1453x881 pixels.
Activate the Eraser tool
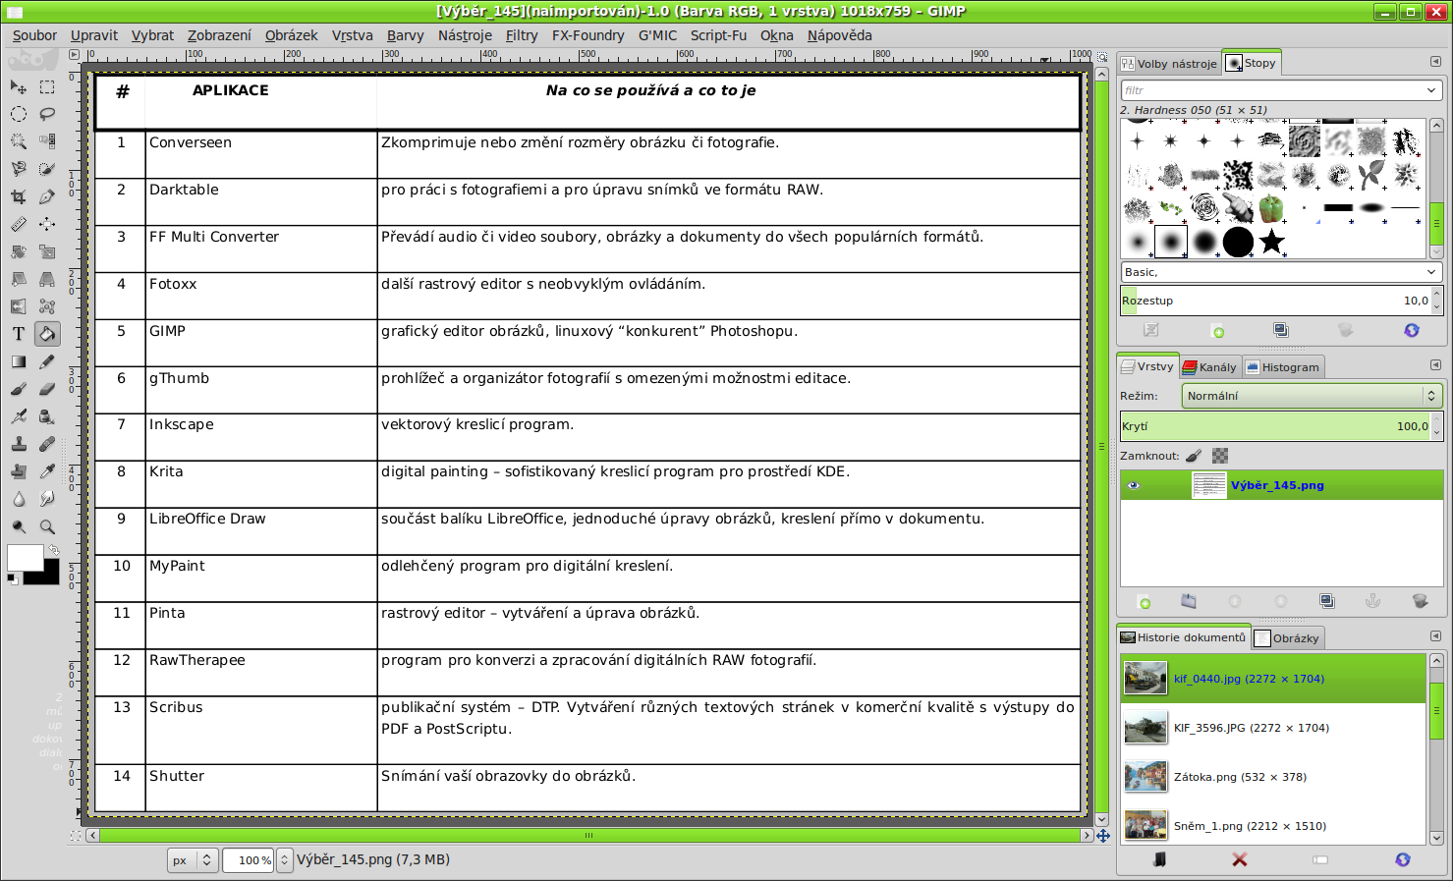tap(46, 389)
